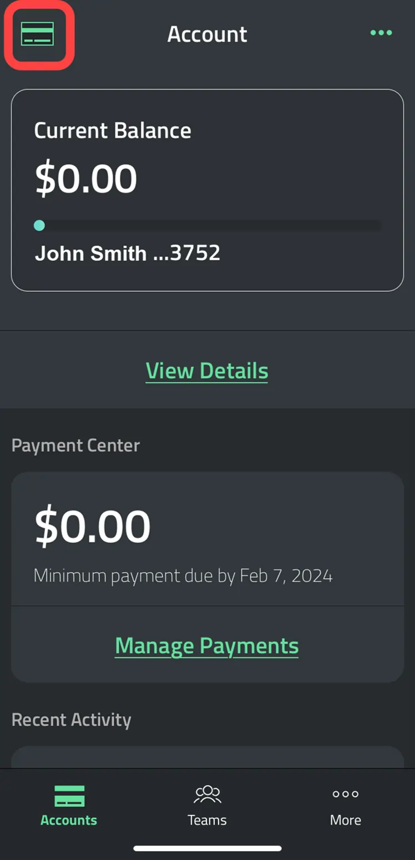Tap the Current Balance heading

pyautogui.click(x=113, y=131)
